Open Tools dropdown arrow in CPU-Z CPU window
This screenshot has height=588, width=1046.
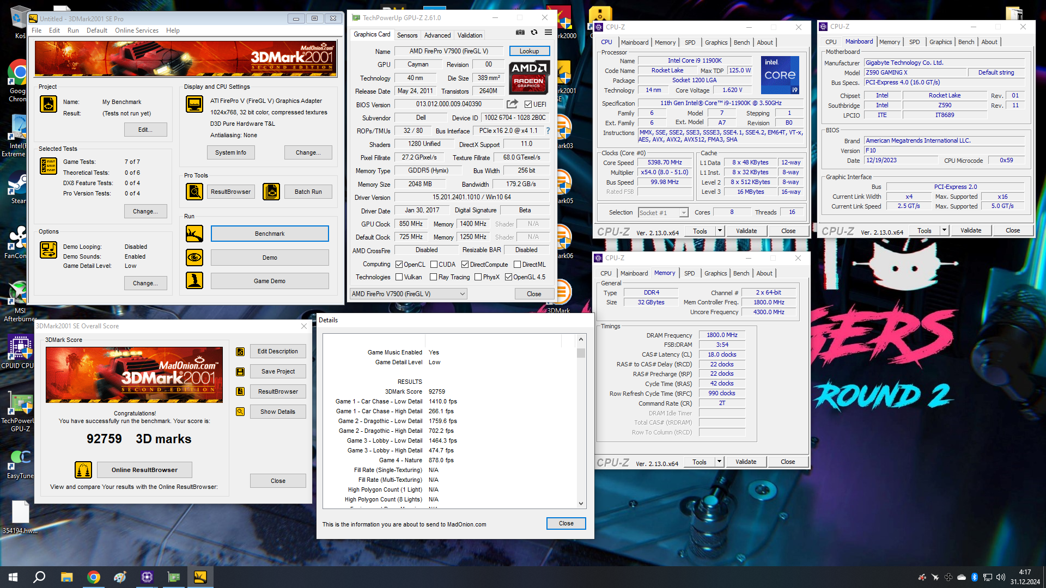720,231
